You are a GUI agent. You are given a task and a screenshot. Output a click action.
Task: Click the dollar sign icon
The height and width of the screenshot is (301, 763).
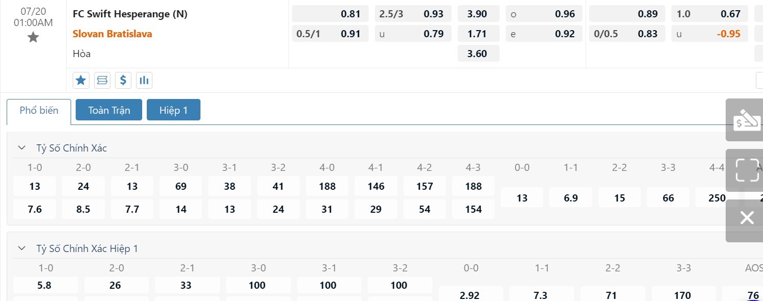point(123,80)
